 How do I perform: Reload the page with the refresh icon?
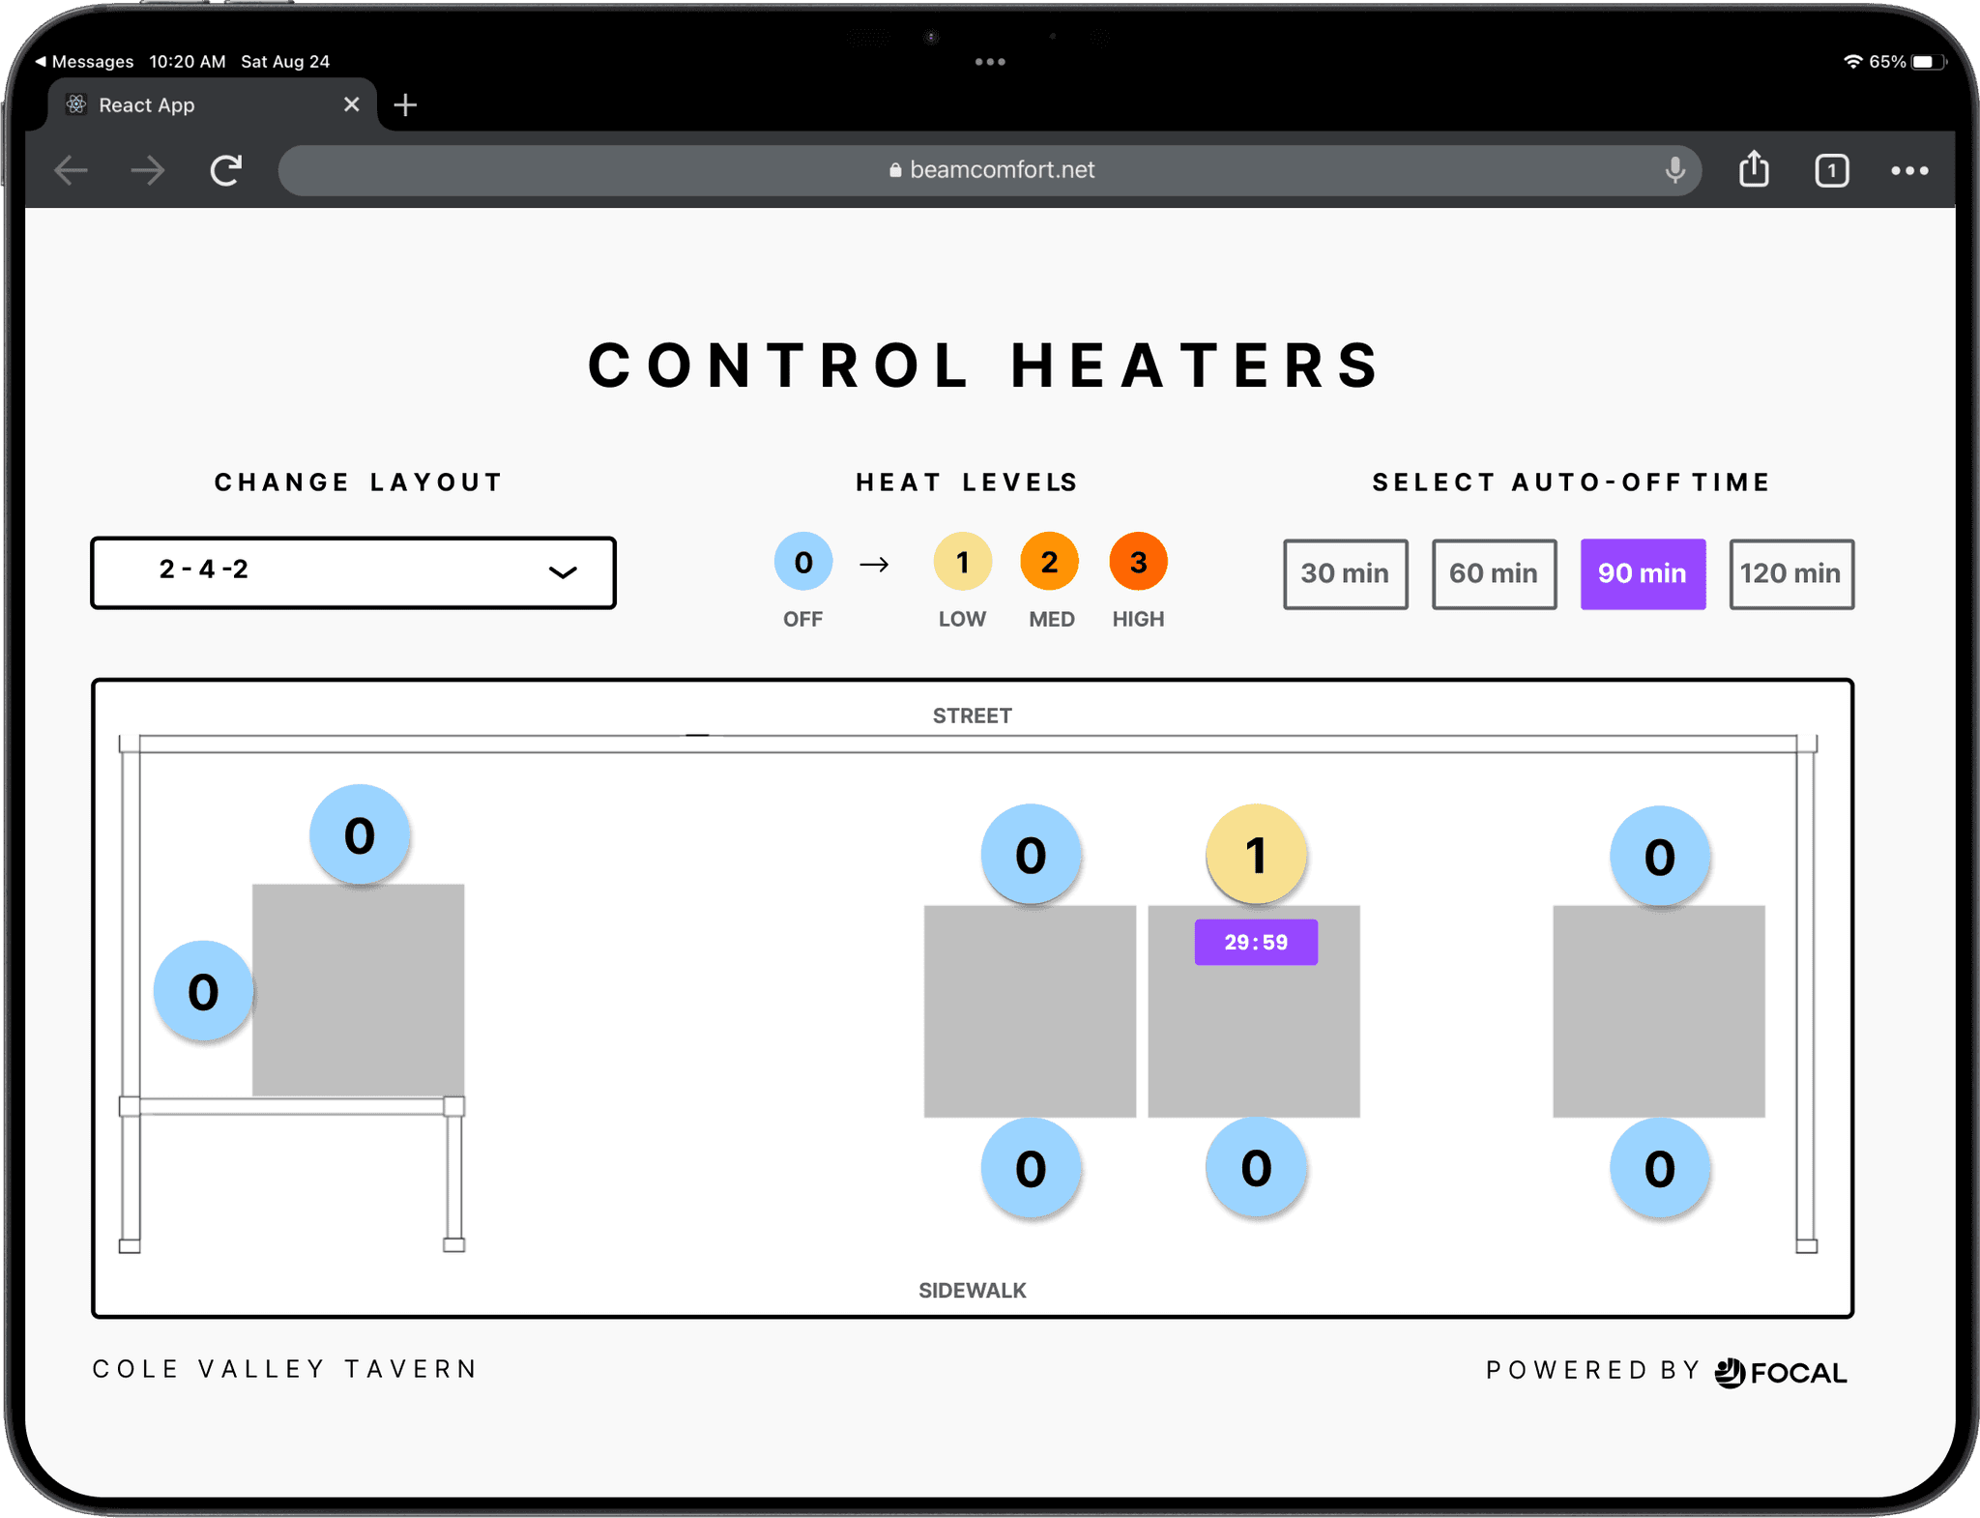tap(226, 170)
